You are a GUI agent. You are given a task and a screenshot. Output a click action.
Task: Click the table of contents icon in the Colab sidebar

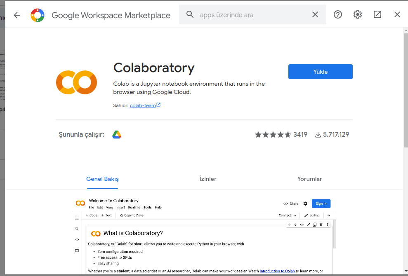(x=77, y=218)
